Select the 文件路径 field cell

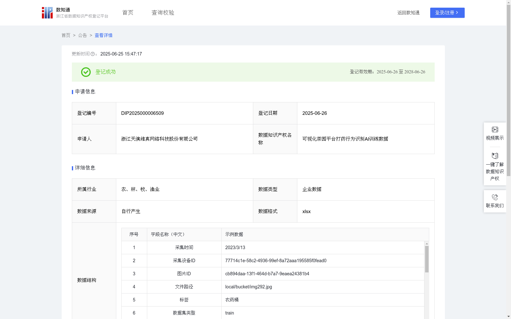pyautogui.click(x=184, y=287)
